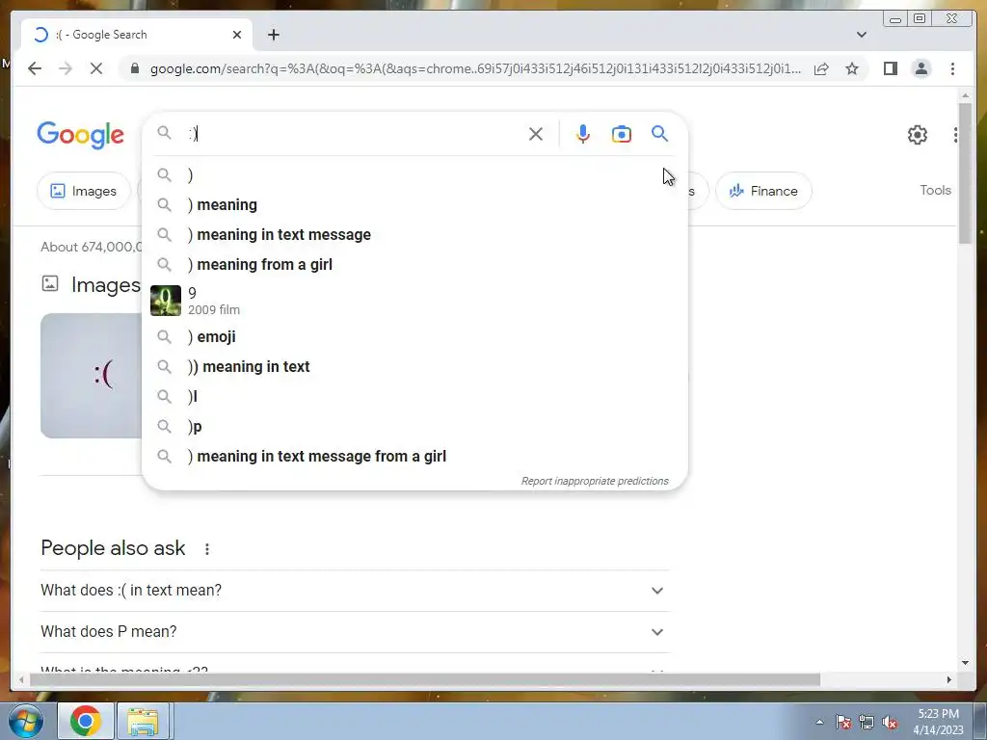The image size is (987, 740).
Task: Open a new browser tab
Action: click(x=273, y=35)
